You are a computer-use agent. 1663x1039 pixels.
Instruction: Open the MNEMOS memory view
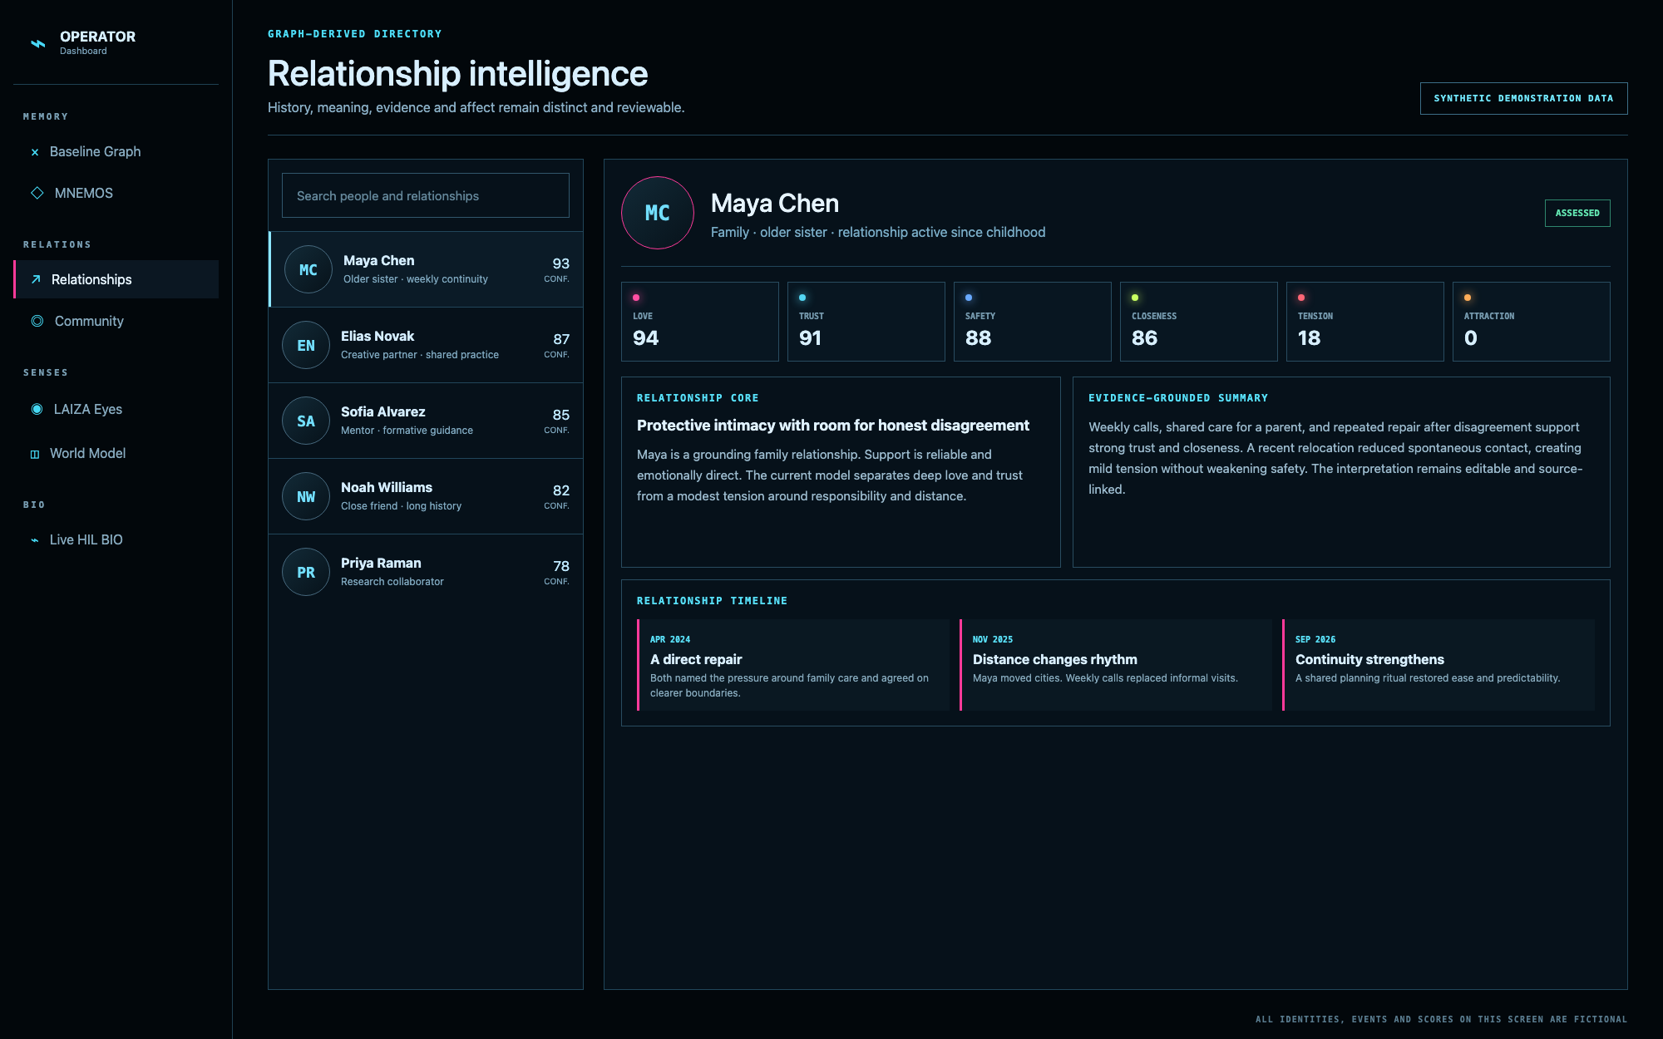(116, 193)
